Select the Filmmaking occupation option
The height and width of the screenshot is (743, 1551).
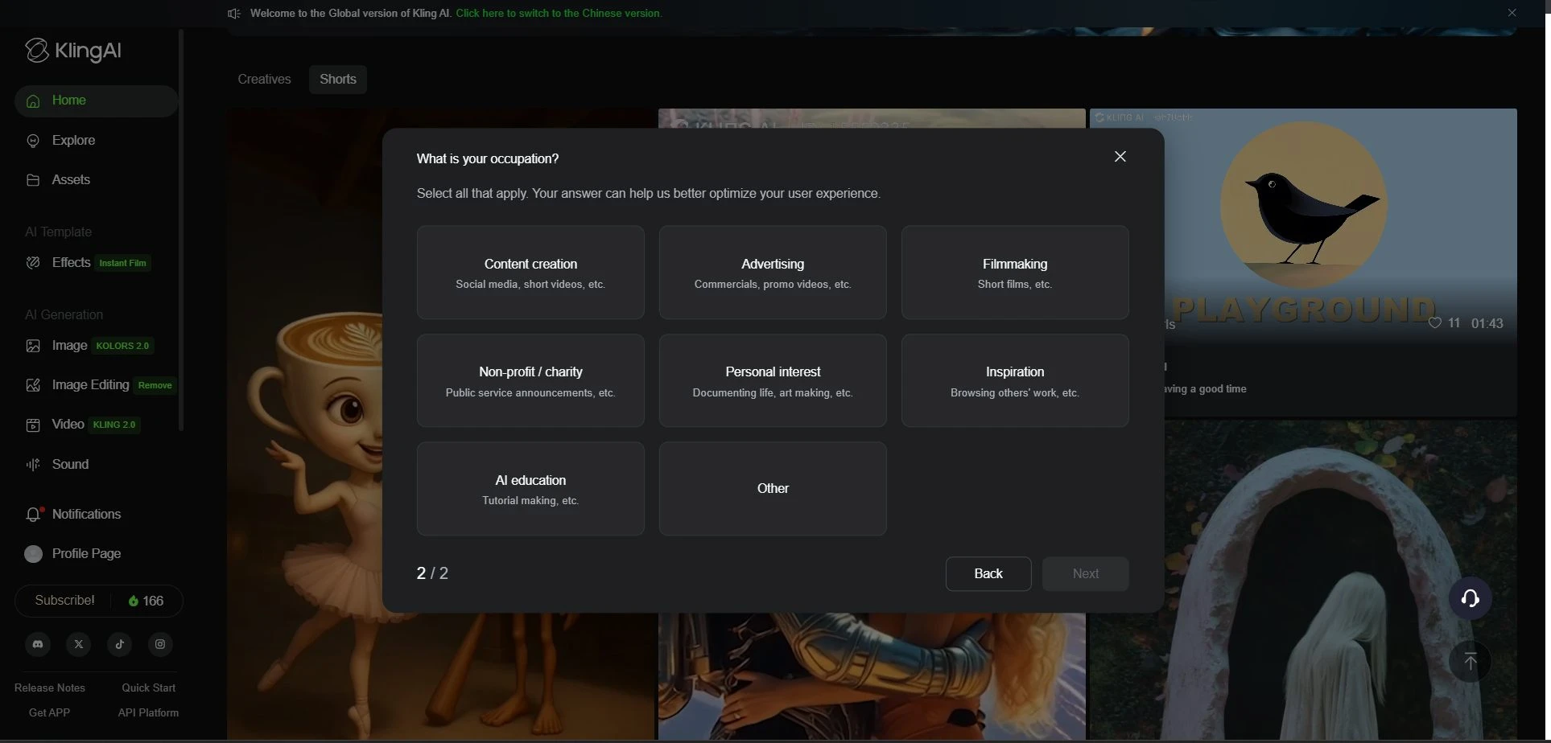tap(1015, 273)
